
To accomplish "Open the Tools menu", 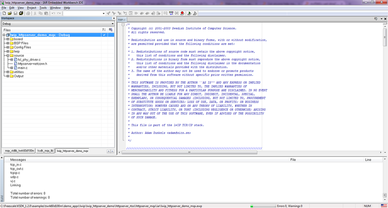I will [43, 8].
